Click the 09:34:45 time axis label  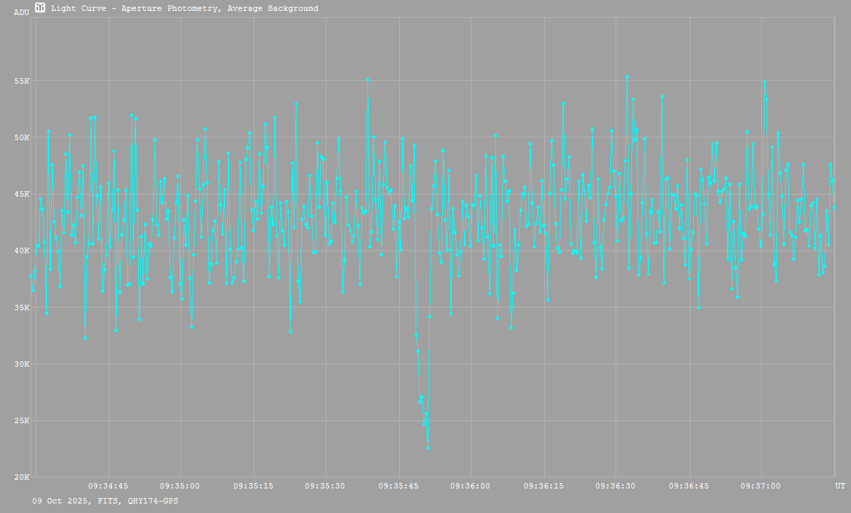click(108, 486)
